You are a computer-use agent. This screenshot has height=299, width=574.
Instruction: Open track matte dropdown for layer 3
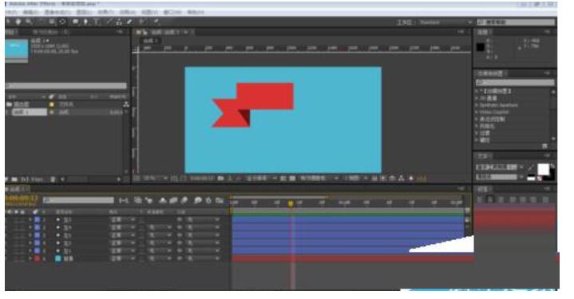pos(159,235)
